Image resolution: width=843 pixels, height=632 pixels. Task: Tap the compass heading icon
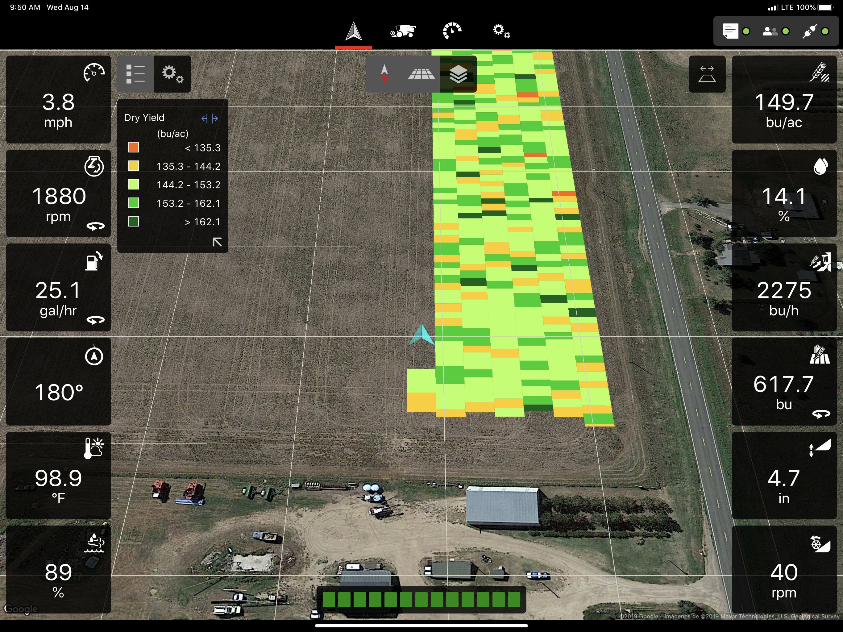click(94, 355)
